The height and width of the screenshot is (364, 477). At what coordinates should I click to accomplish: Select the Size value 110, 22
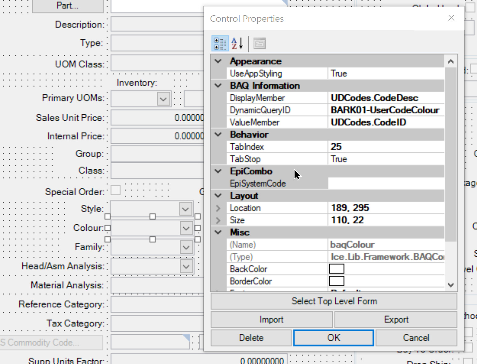pos(386,220)
